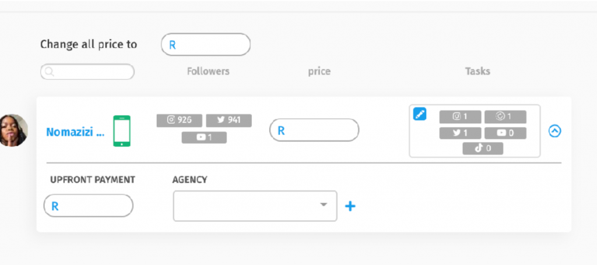The image size is (597, 265).
Task: Focus the Change all price to field
Action: point(206,44)
